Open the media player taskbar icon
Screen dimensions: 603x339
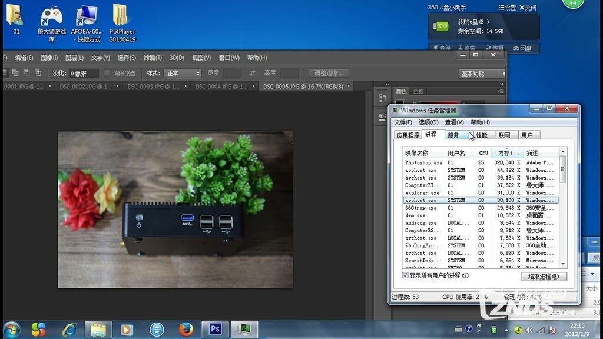[127, 330]
